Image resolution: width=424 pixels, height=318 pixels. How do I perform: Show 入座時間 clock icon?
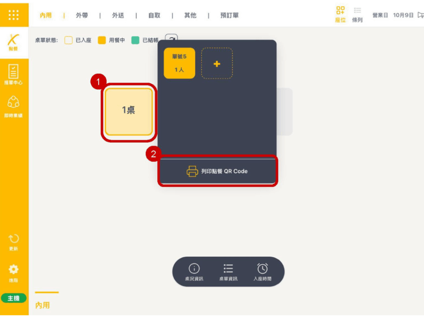(x=262, y=272)
